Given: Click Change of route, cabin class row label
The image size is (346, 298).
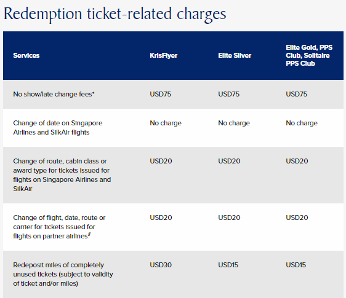Looking at the screenshot, I should pos(62,175).
